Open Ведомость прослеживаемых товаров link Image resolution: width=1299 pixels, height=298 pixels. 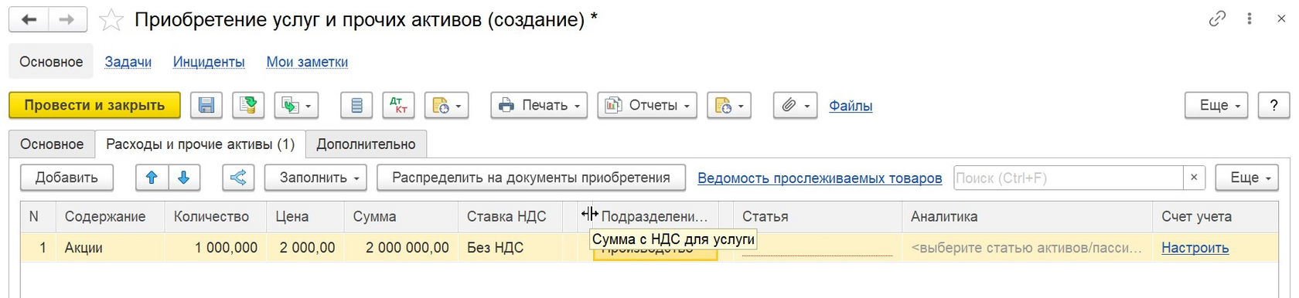820,178
